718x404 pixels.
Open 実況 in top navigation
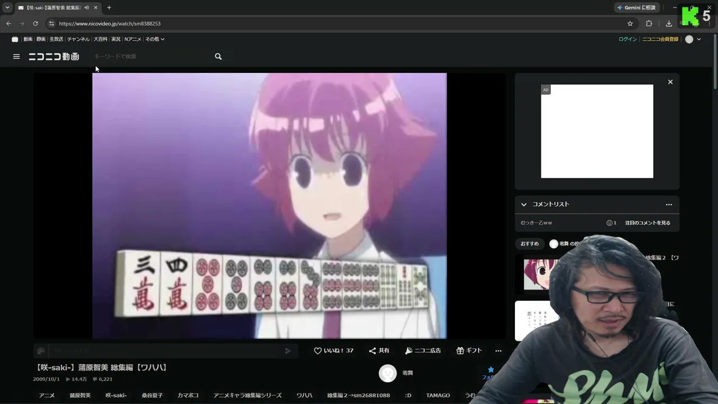click(x=116, y=39)
